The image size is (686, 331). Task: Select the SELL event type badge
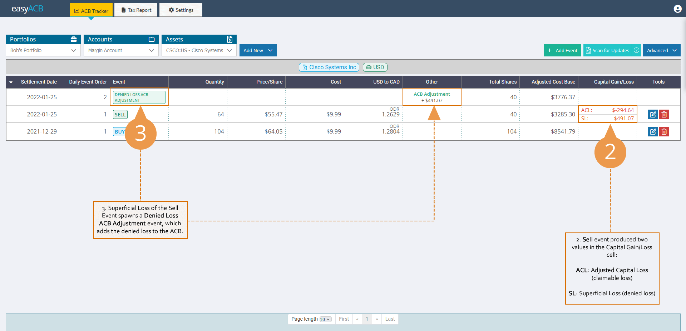tap(120, 114)
